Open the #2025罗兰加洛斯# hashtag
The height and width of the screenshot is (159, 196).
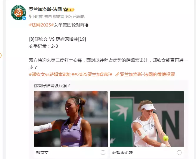tap(93, 74)
